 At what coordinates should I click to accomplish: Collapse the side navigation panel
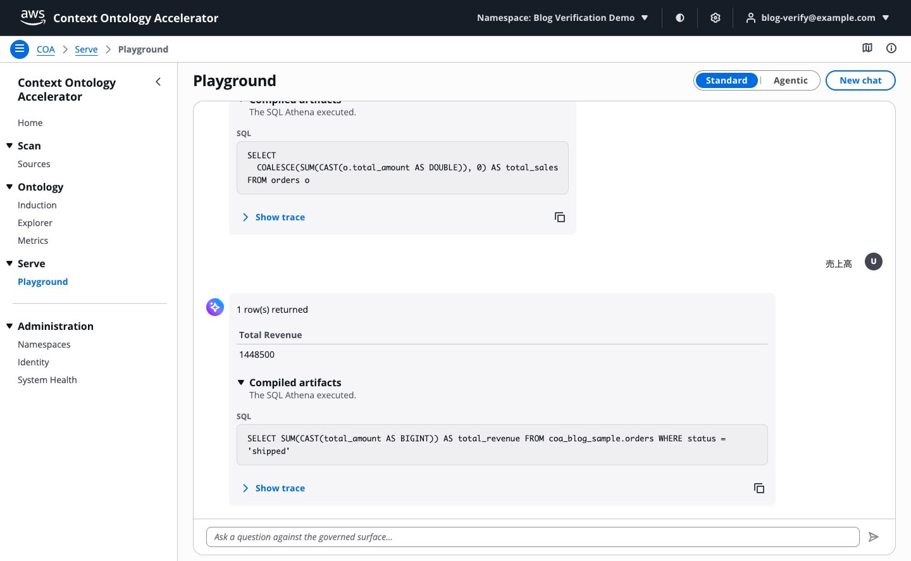click(158, 82)
